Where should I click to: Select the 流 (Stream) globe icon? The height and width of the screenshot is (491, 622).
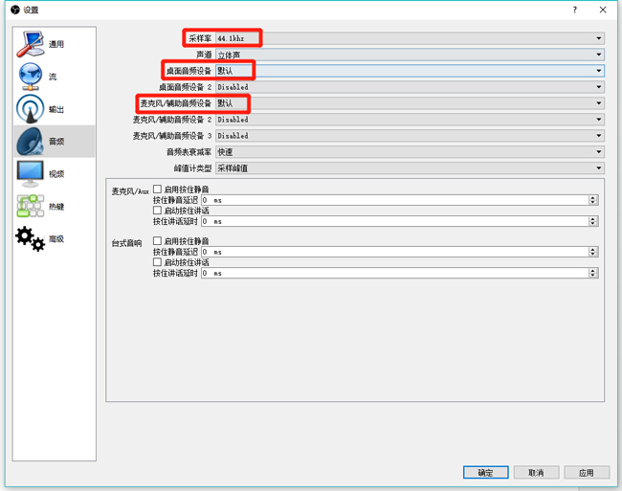31,77
